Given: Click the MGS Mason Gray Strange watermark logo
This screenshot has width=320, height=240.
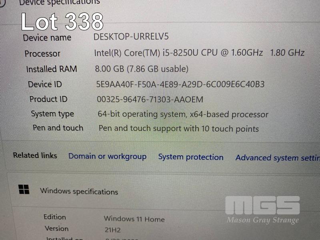Looking at the screenshot, I should 263,210.
